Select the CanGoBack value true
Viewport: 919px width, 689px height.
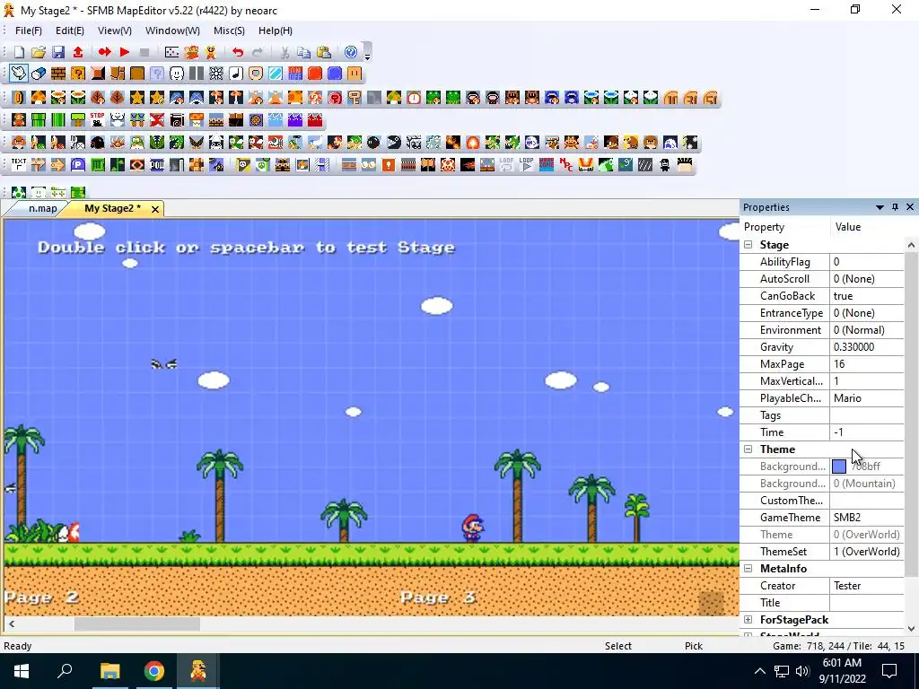coord(866,296)
